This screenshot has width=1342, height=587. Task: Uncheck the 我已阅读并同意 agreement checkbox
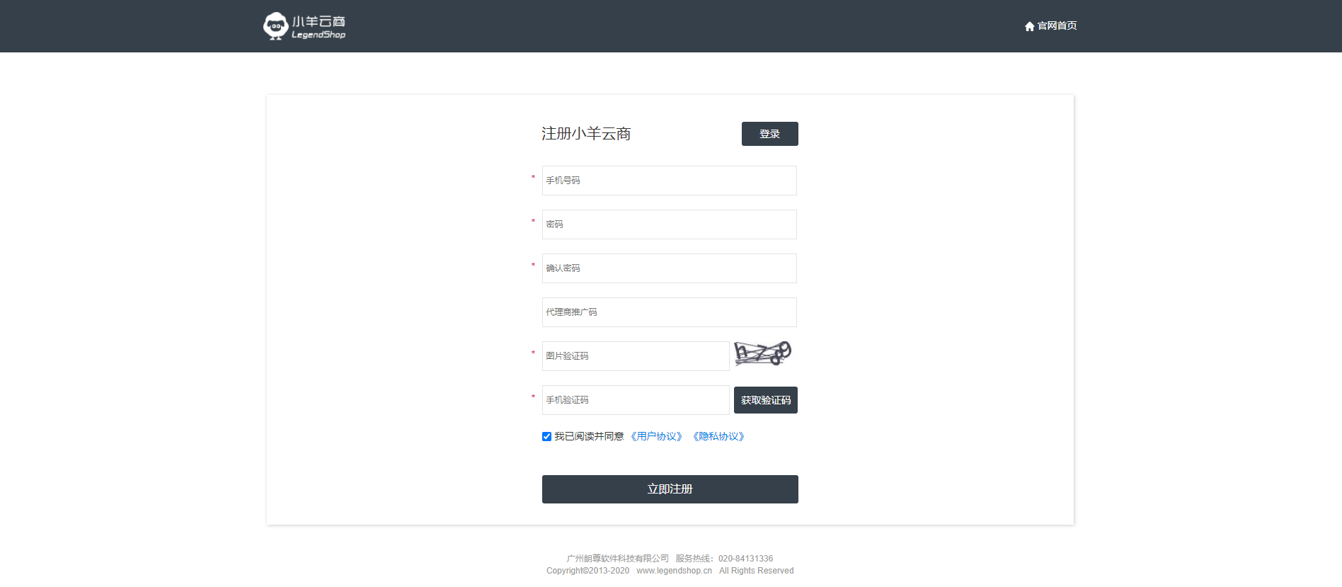(x=546, y=437)
